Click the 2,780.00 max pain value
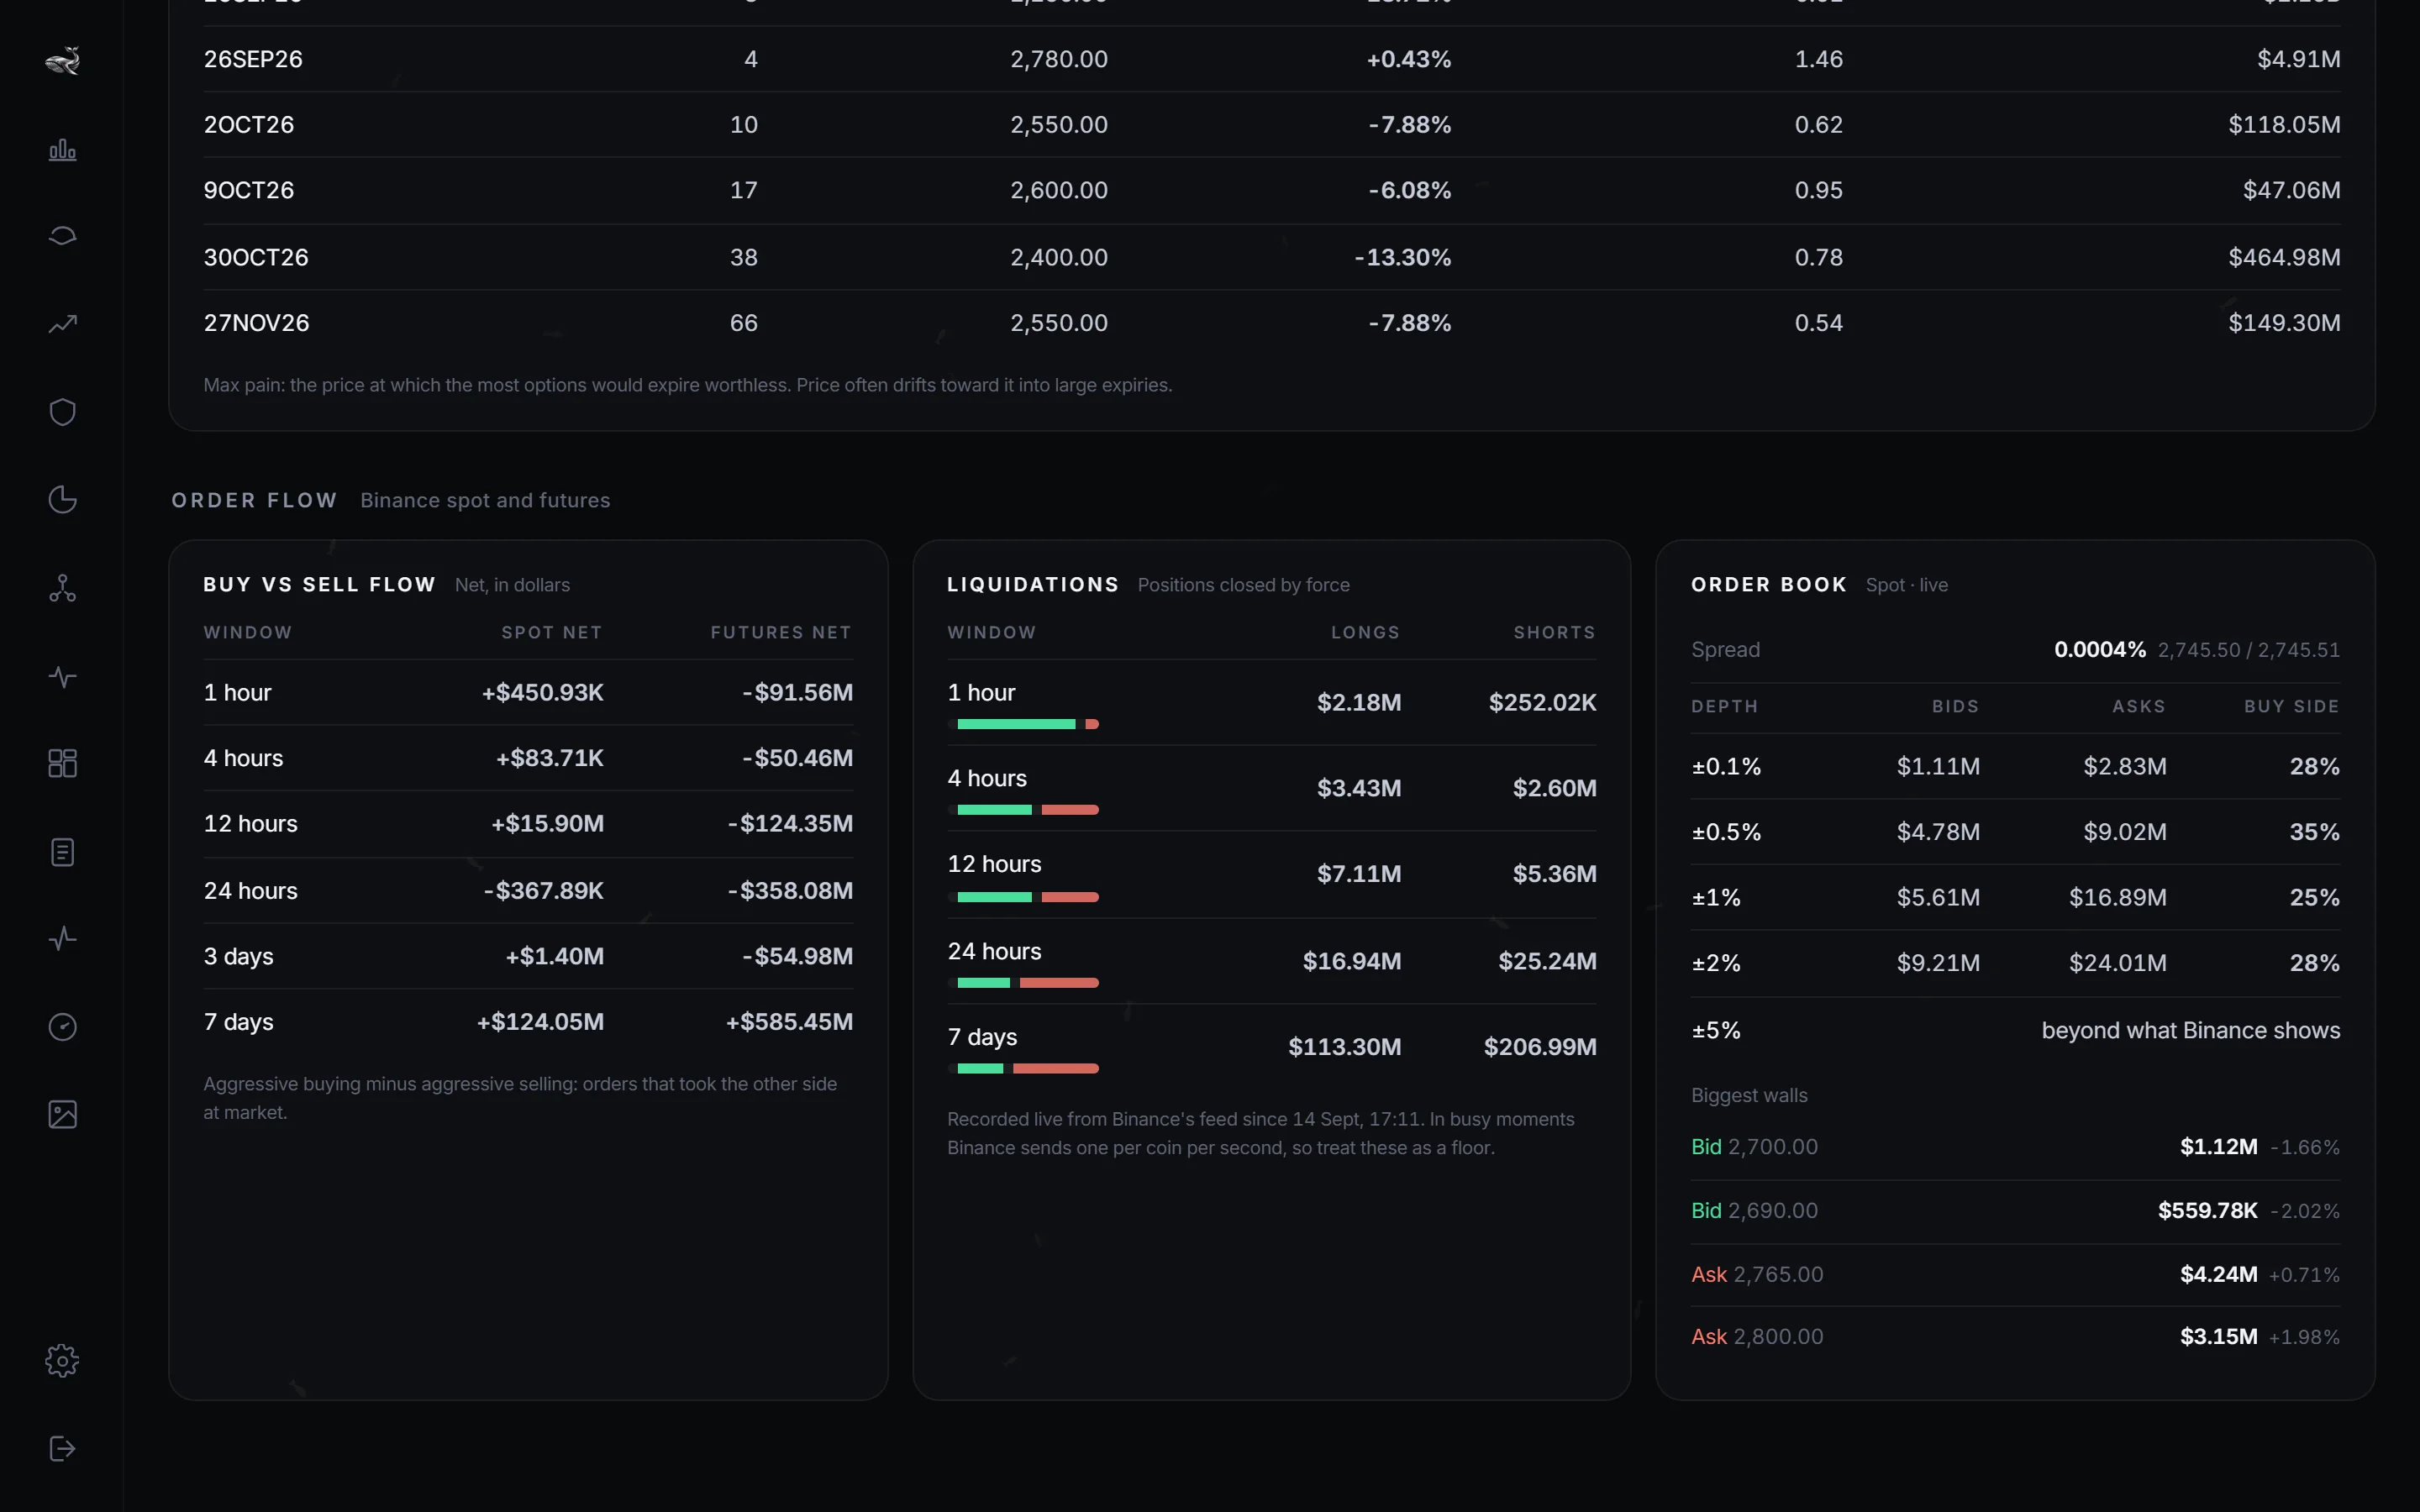 tap(1059, 59)
